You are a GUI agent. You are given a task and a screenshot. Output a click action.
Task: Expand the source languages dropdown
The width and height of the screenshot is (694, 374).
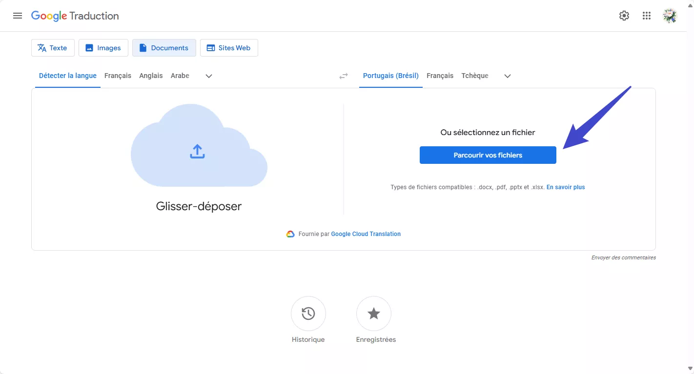coord(208,76)
